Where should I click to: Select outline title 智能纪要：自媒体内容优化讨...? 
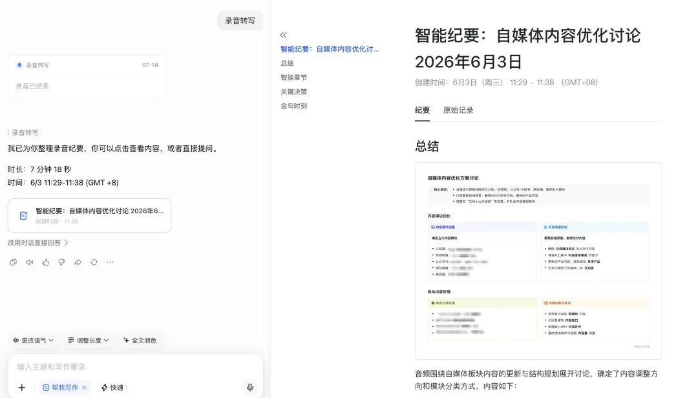[x=330, y=49]
